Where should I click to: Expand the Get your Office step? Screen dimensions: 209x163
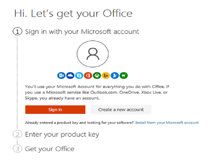(49, 149)
